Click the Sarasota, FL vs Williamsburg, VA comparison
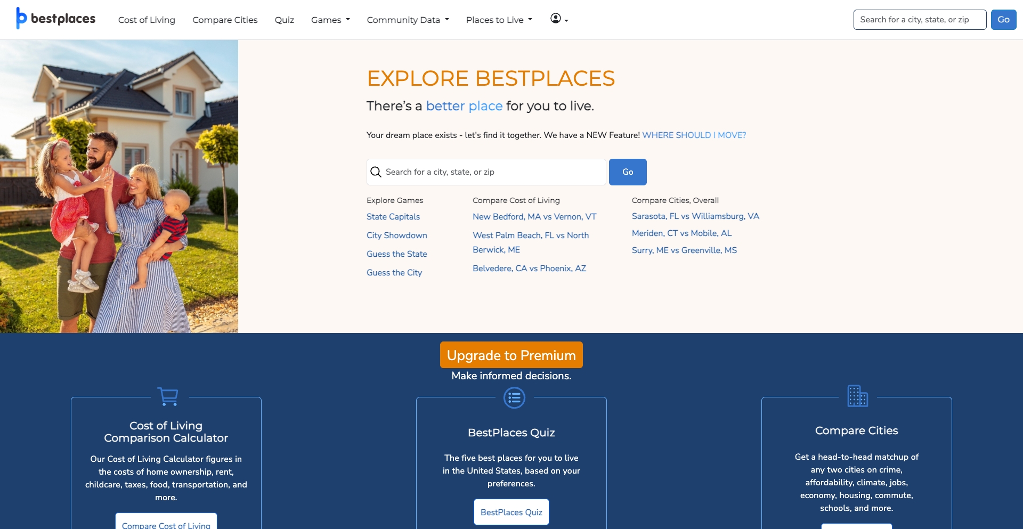Viewport: 1023px width, 529px height. (695, 216)
